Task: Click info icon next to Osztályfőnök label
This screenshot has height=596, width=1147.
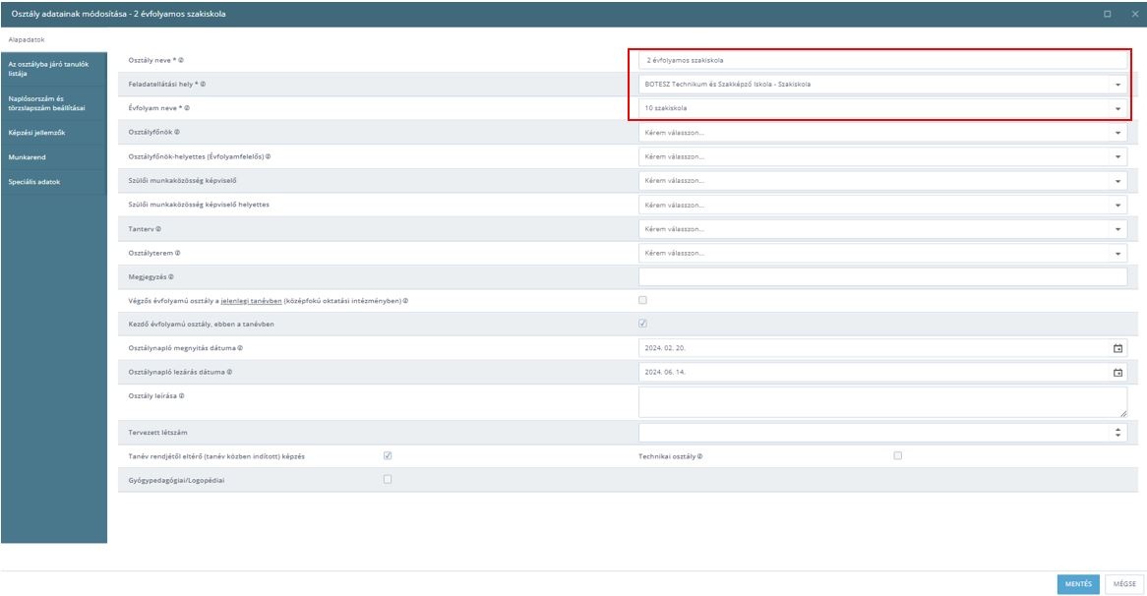Action: 177,133
